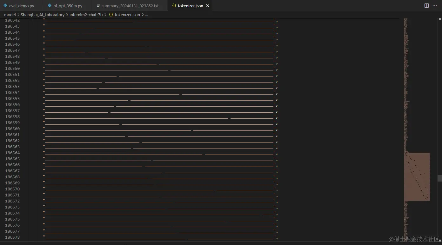Click the internlm2-chat-7b breadcrumb

click(x=86, y=15)
